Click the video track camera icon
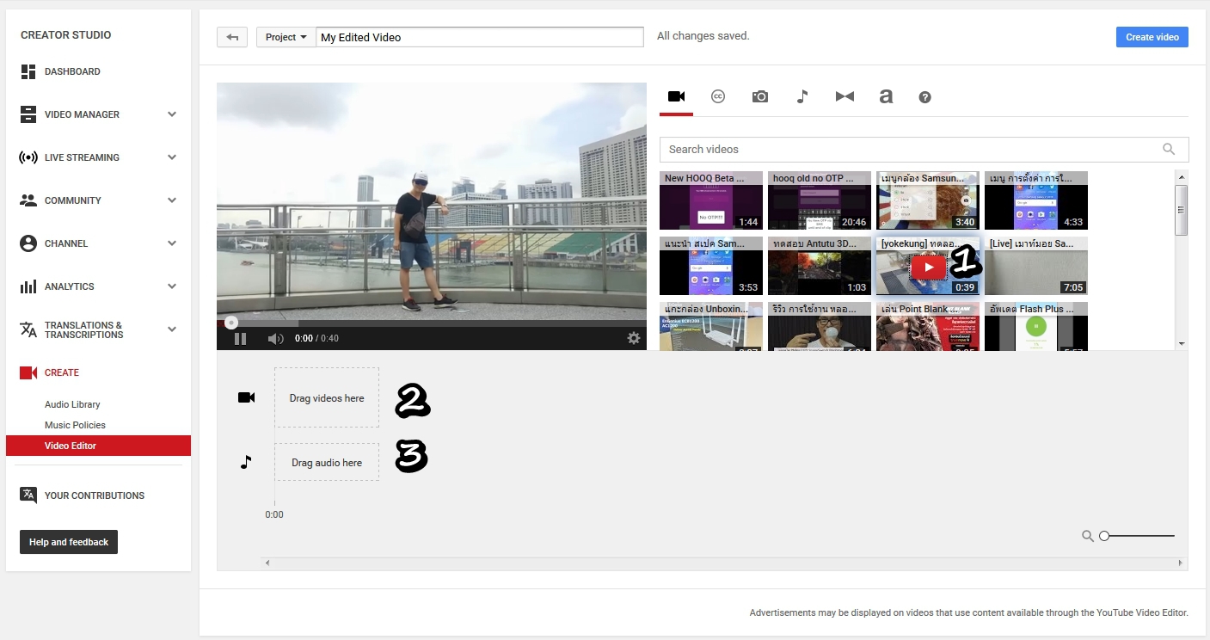 click(x=247, y=397)
